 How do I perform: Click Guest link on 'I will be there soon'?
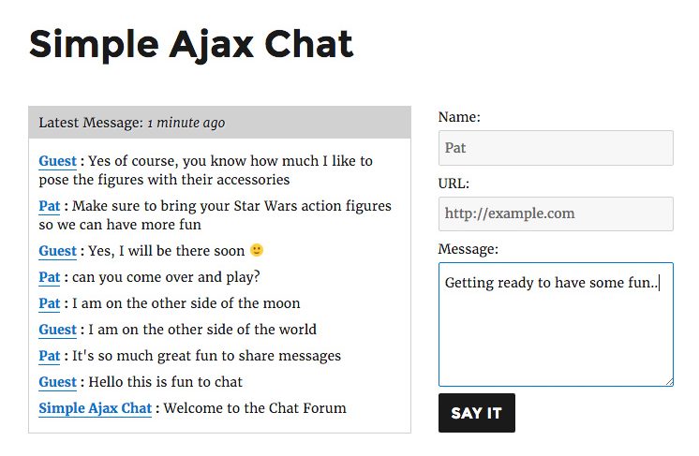coord(57,251)
